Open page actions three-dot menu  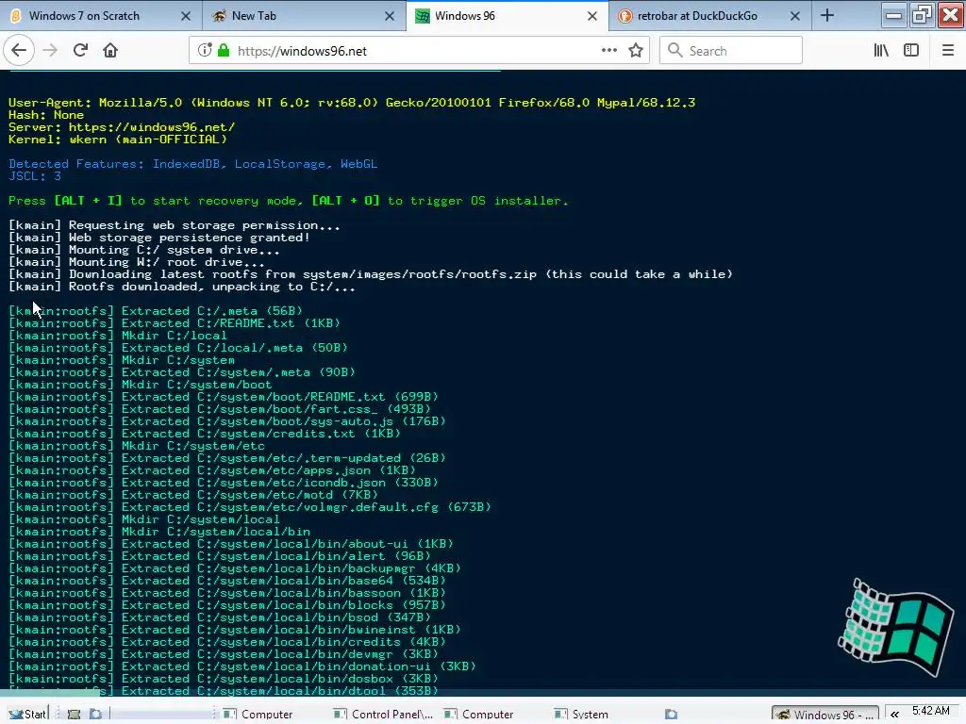608,51
